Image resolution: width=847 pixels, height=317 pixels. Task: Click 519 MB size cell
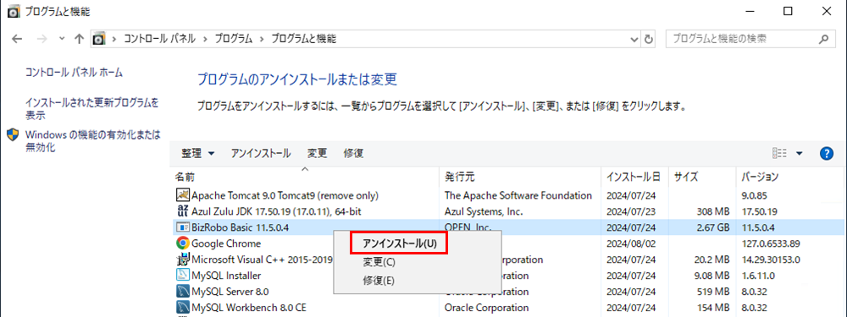(712, 292)
